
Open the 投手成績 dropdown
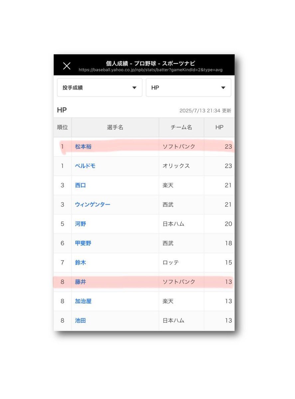coord(100,87)
